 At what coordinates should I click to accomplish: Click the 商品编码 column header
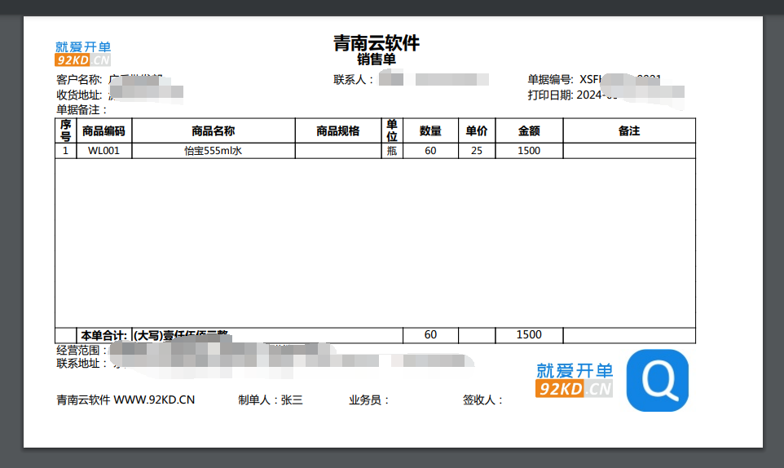point(104,131)
